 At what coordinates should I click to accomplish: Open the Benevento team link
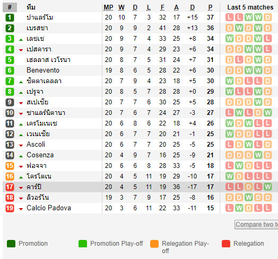tap(43, 70)
